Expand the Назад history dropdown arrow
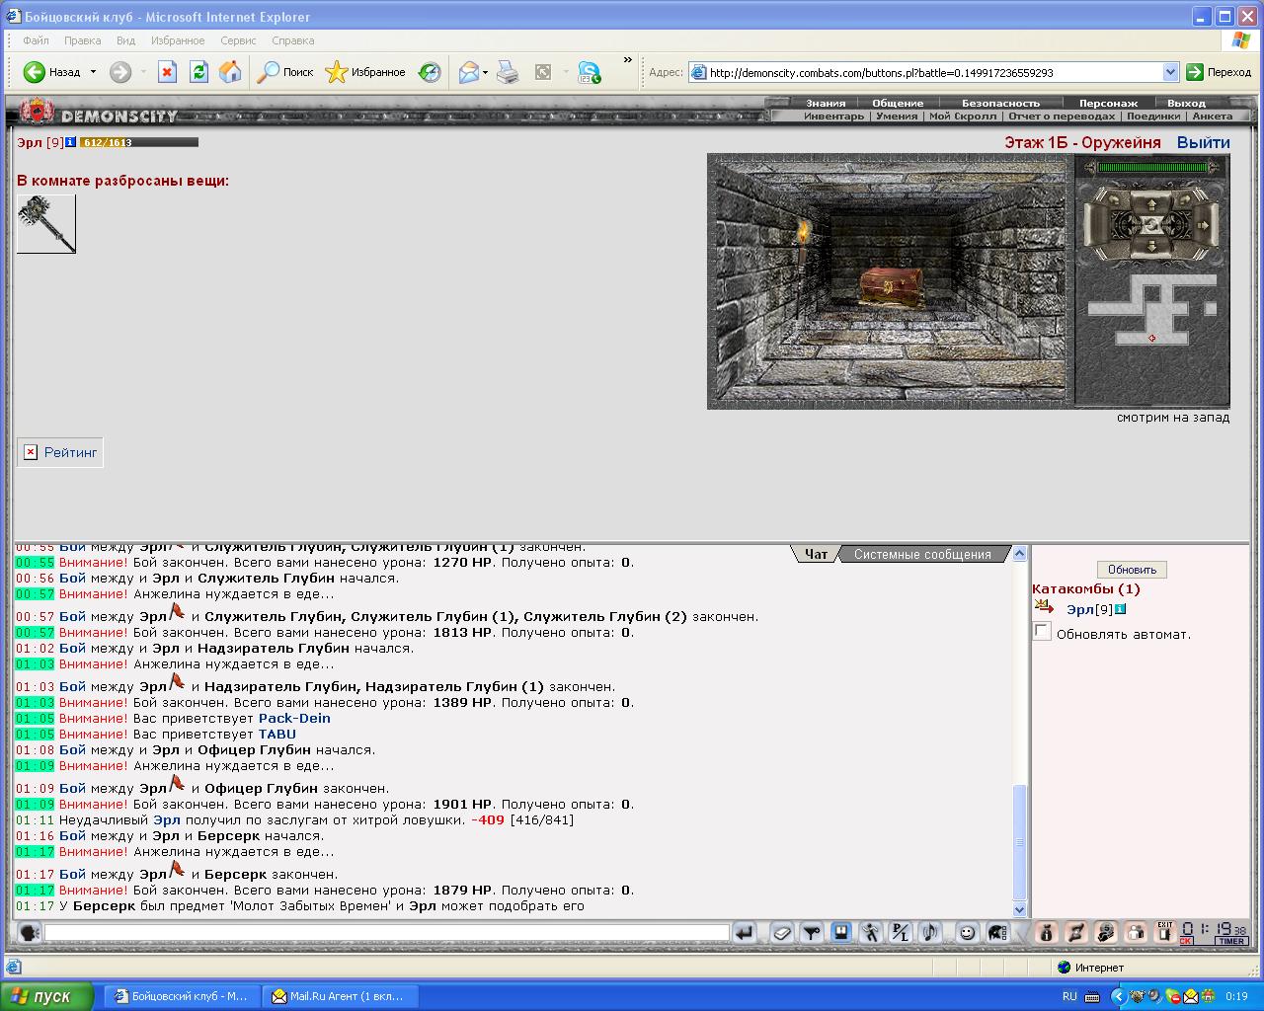This screenshot has height=1011, width=1264. tap(93, 72)
